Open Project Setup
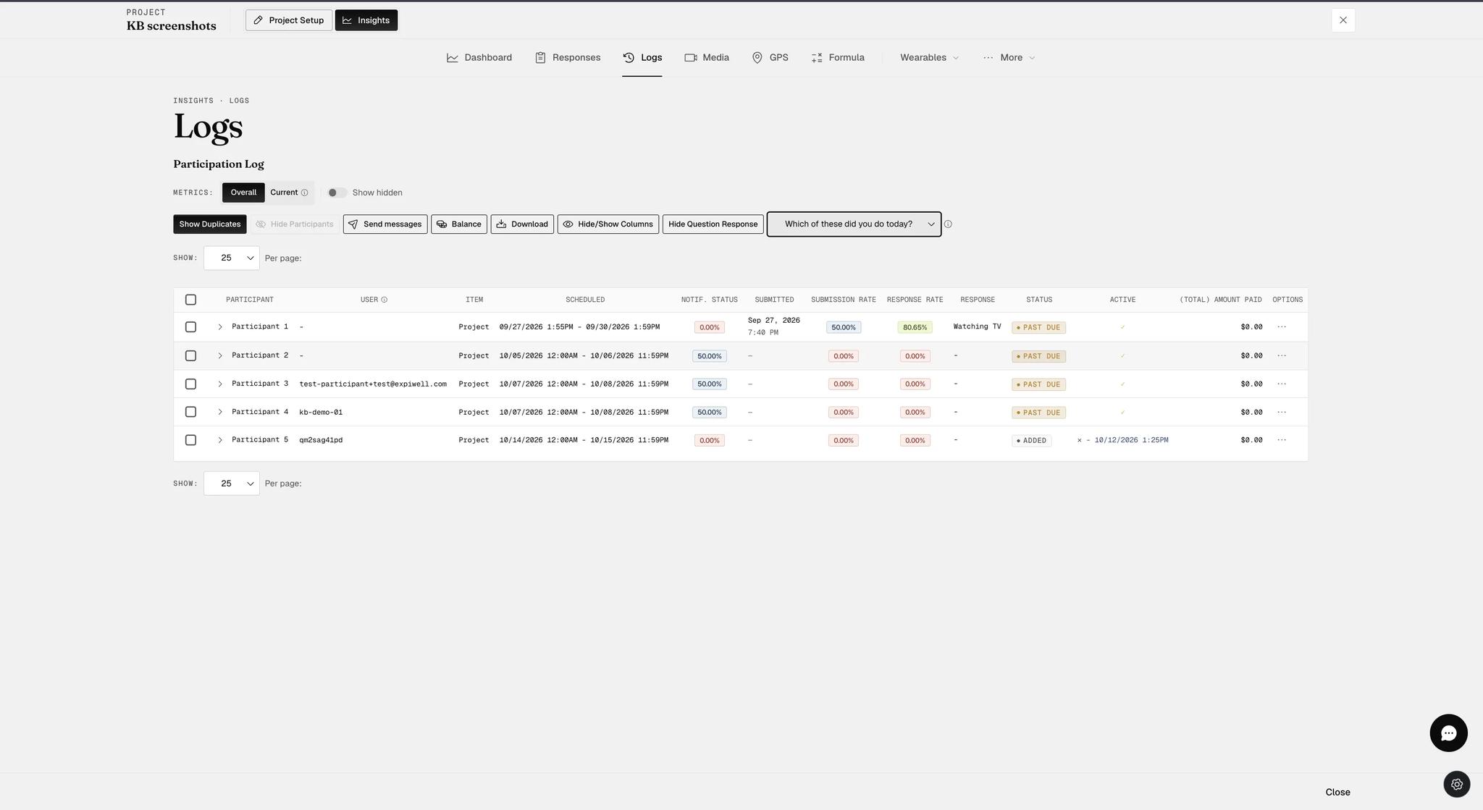1483x810 pixels. (289, 20)
